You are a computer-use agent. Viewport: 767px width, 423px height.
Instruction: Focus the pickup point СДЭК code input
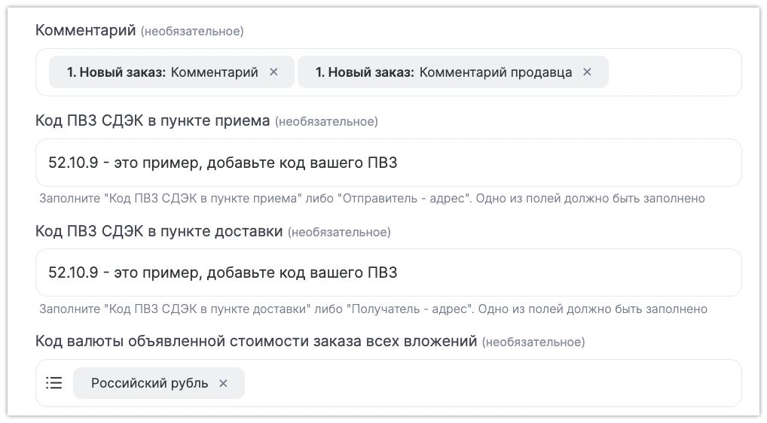click(388, 163)
